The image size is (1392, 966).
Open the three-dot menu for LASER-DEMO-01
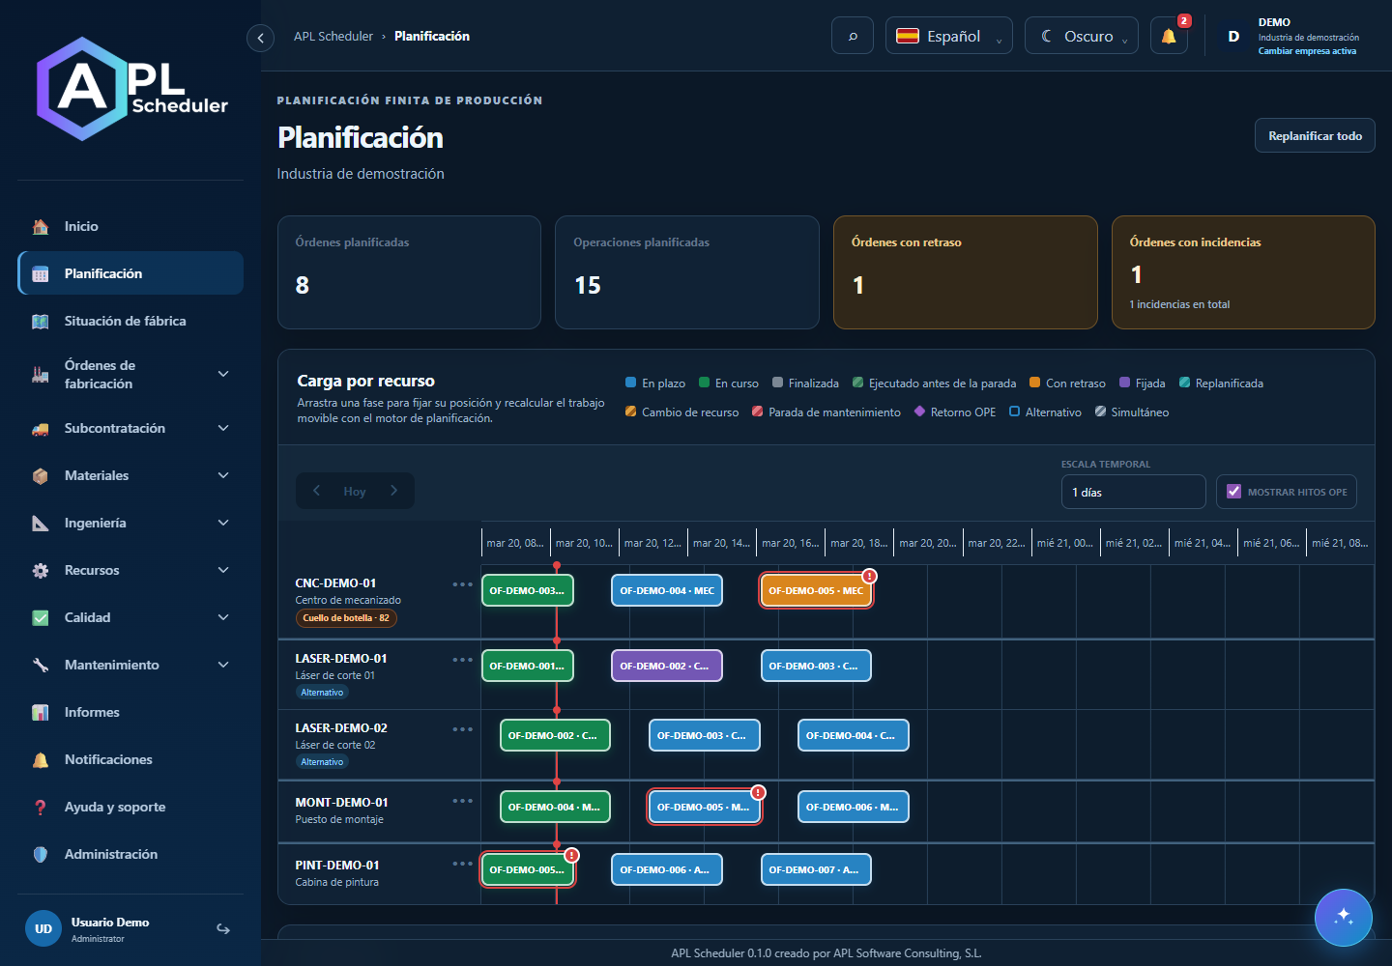click(463, 660)
